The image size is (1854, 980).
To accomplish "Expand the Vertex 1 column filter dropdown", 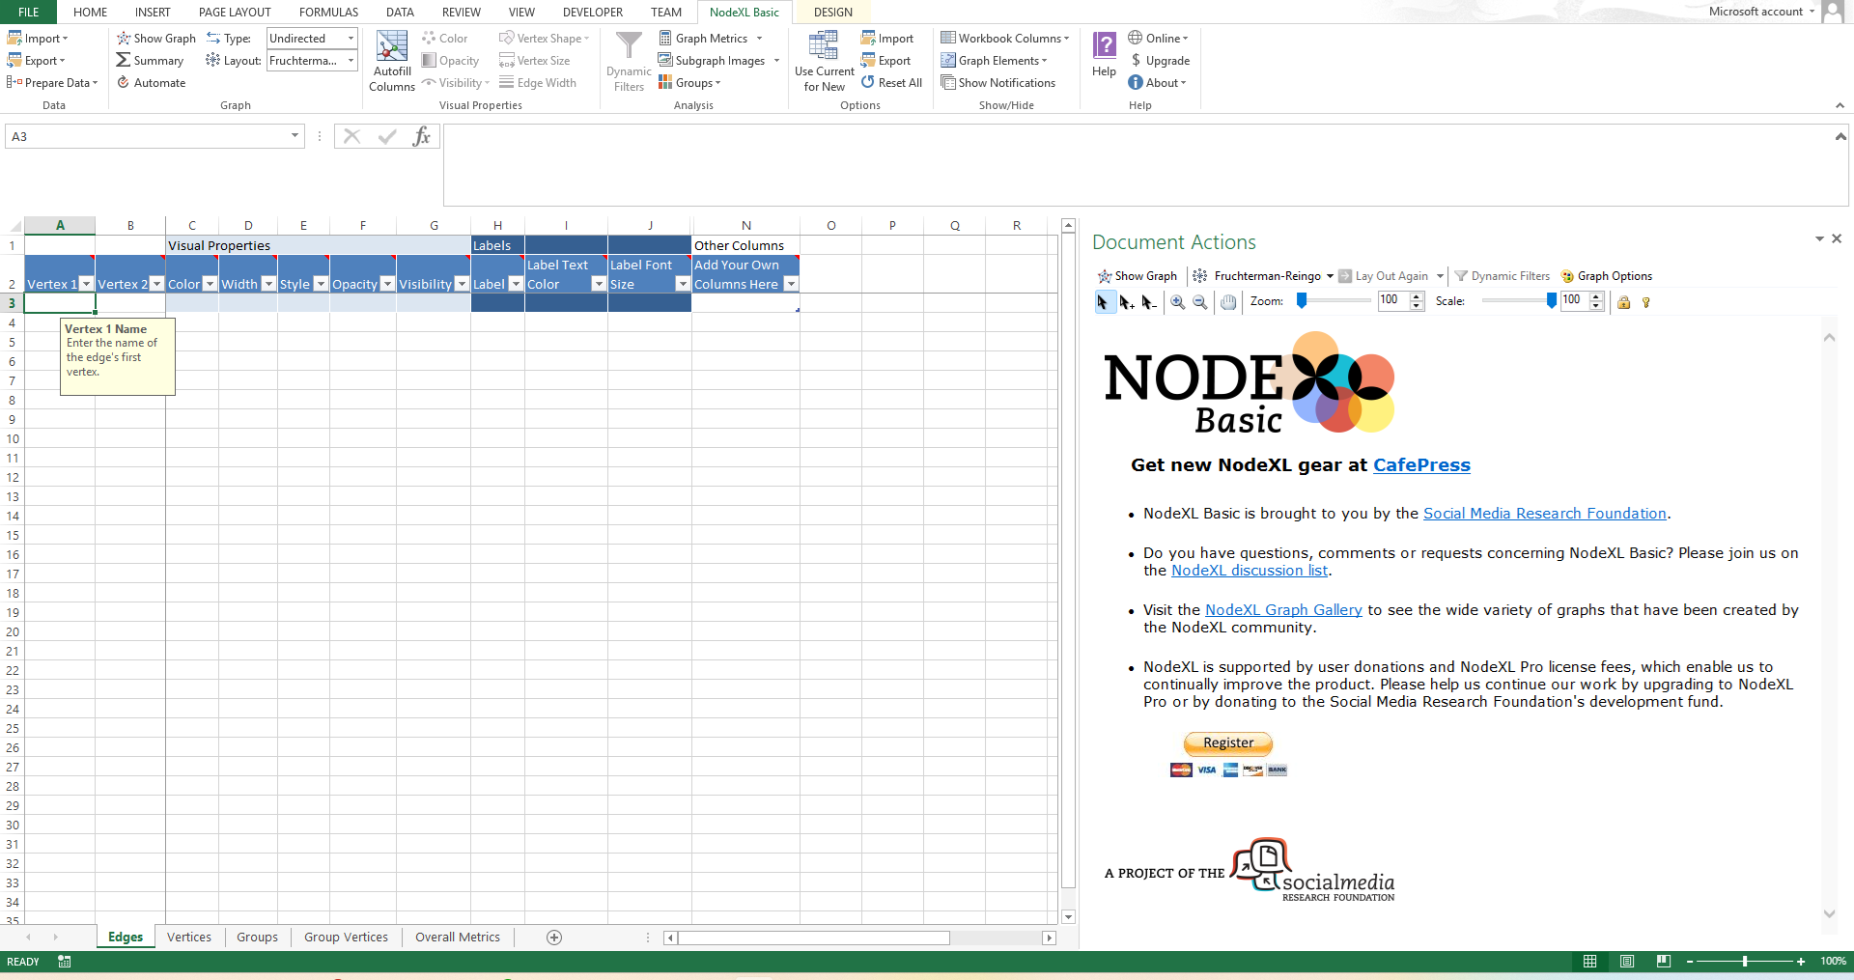I will pyautogui.click(x=86, y=284).
